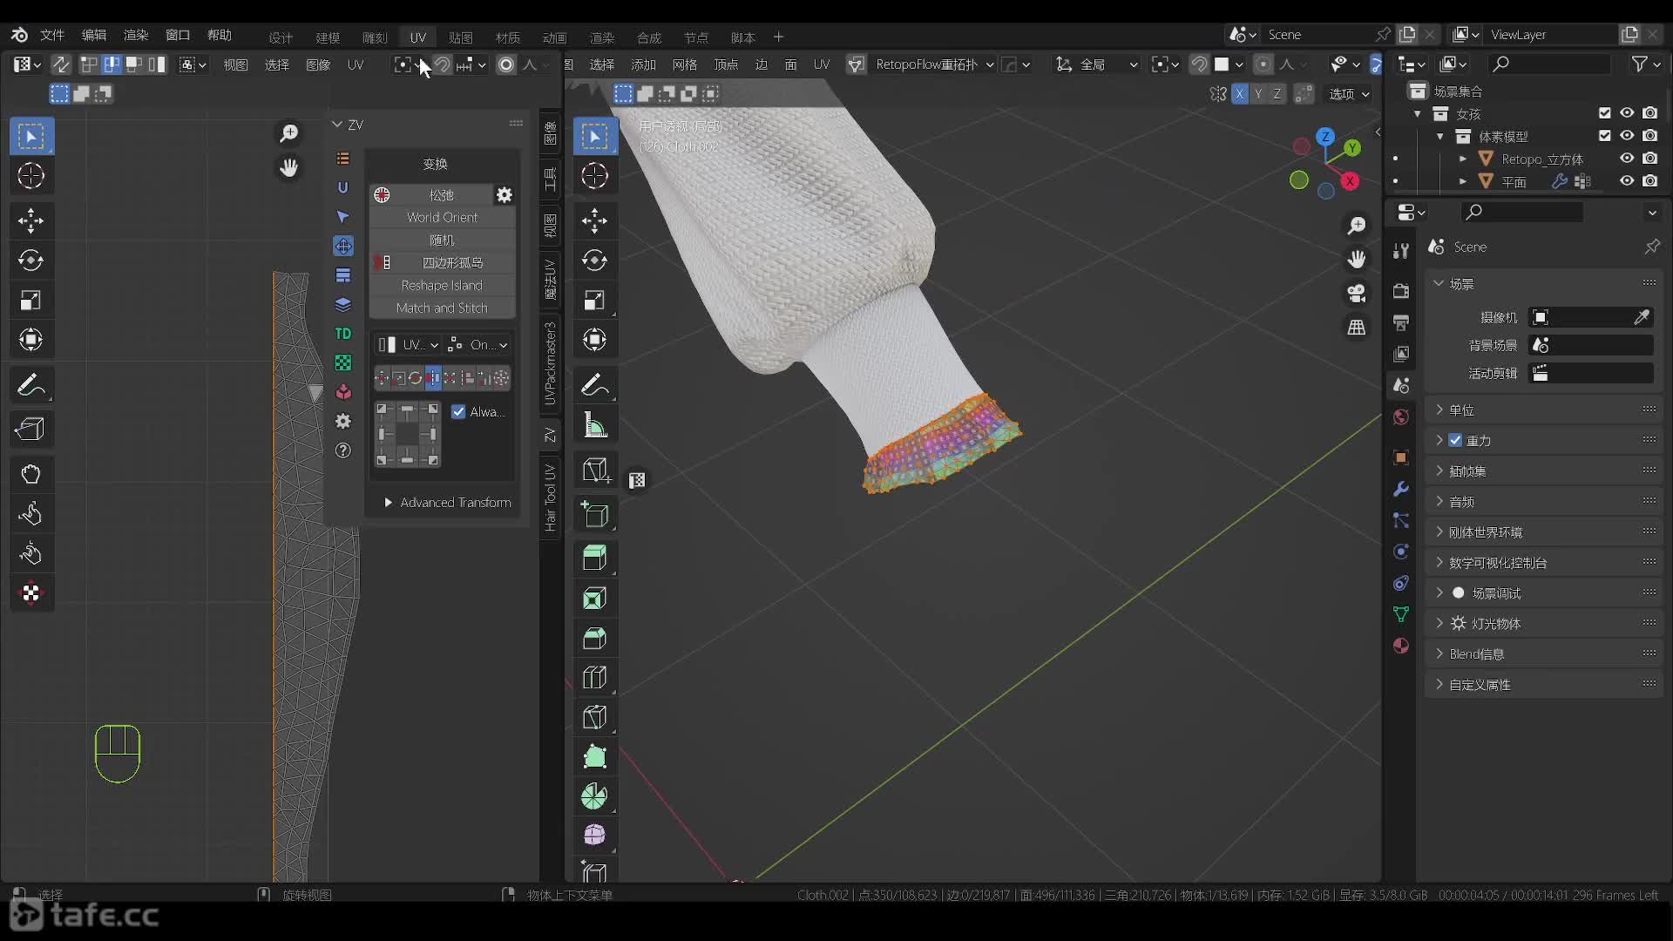Open the Material properties tab
1673x941 pixels.
(1401, 646)
